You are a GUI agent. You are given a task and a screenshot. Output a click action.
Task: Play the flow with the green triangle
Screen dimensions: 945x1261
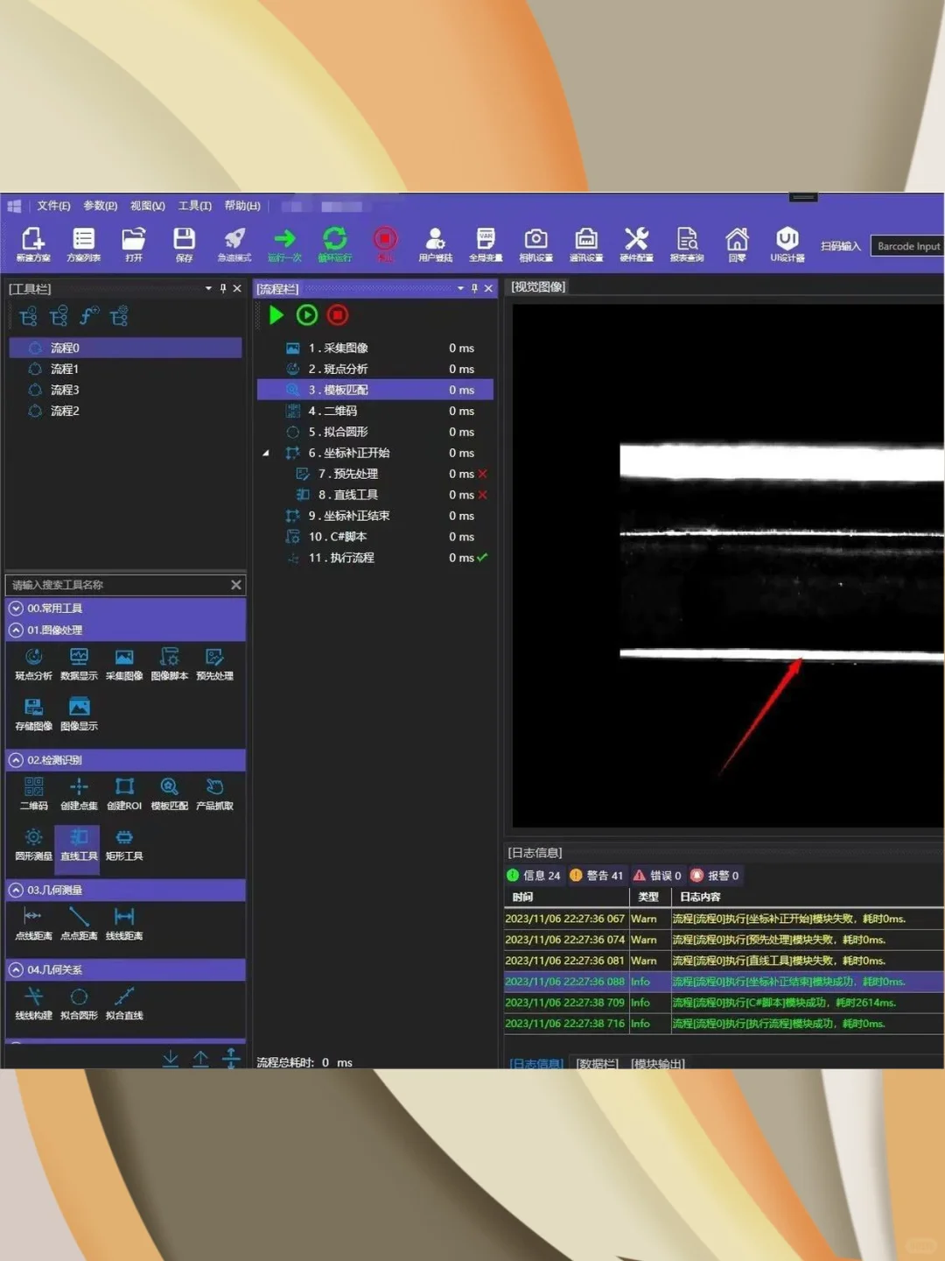click(x=276, y=315)
